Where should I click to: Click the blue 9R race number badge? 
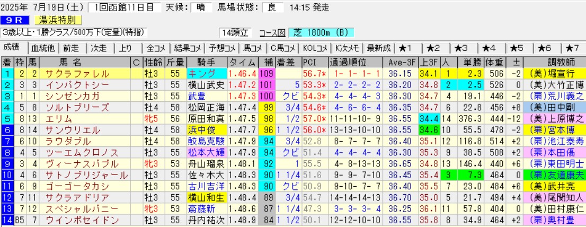pyautogui.click(x=15, y=20)
